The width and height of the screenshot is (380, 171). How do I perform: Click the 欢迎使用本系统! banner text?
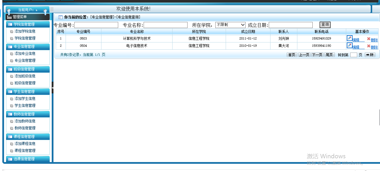point(133,9)
